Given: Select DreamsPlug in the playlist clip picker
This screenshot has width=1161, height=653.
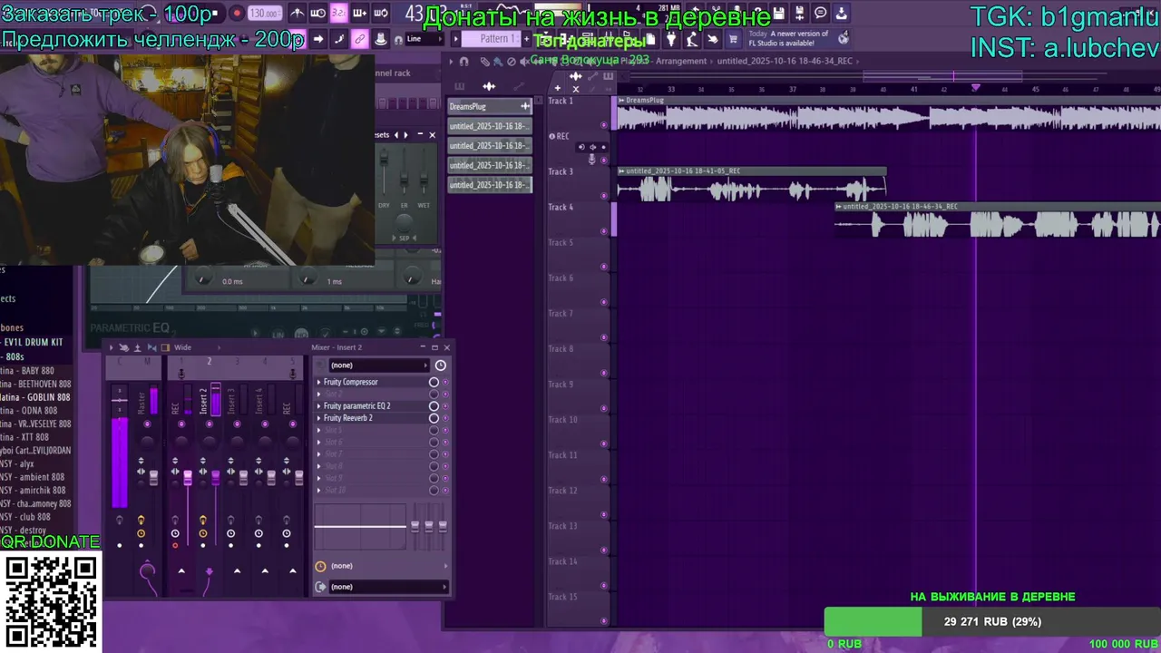Looking at the screenshot, I should (x=490, y=106).
